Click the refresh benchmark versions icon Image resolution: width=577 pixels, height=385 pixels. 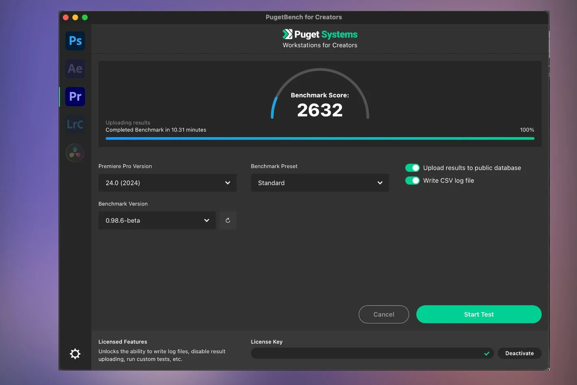pos(228,220)
